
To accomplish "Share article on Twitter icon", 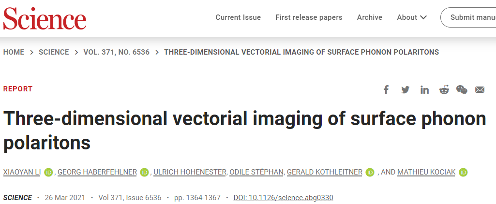I will pyautogui.click(x=405, y=90).
